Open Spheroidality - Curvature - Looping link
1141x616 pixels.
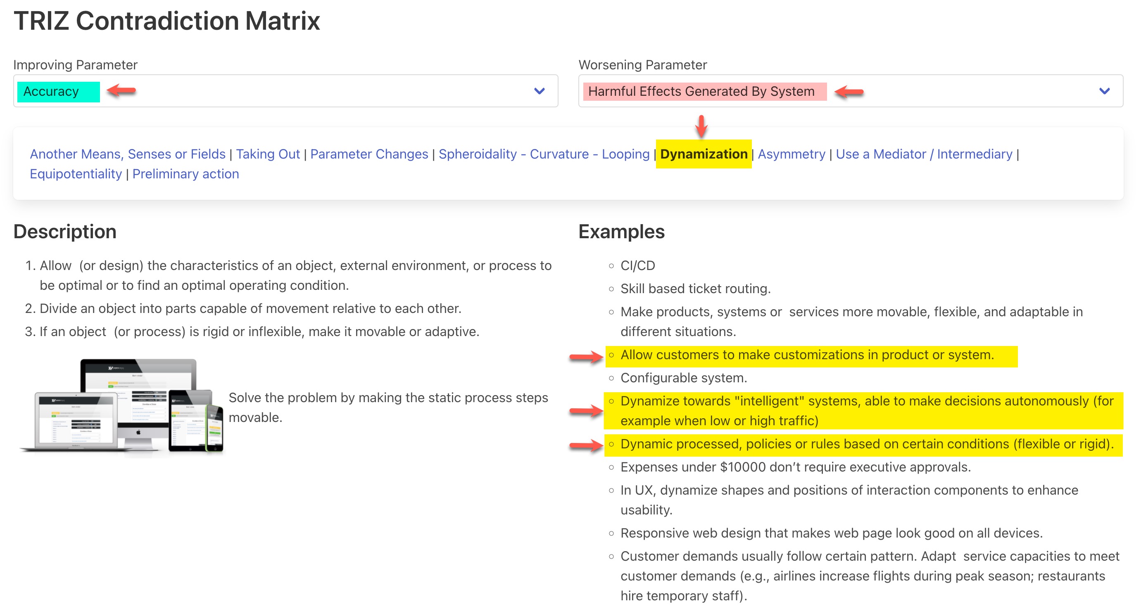tap(544, 154)
